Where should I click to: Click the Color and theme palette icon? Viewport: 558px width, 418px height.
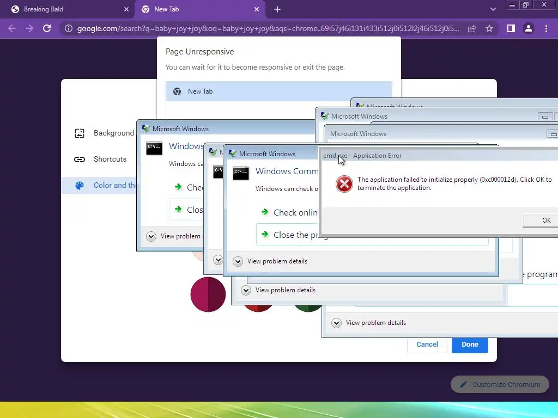[80, 186]
